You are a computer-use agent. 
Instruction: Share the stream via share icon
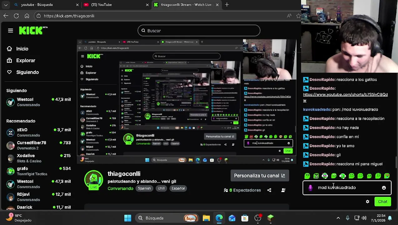point(269,190)
